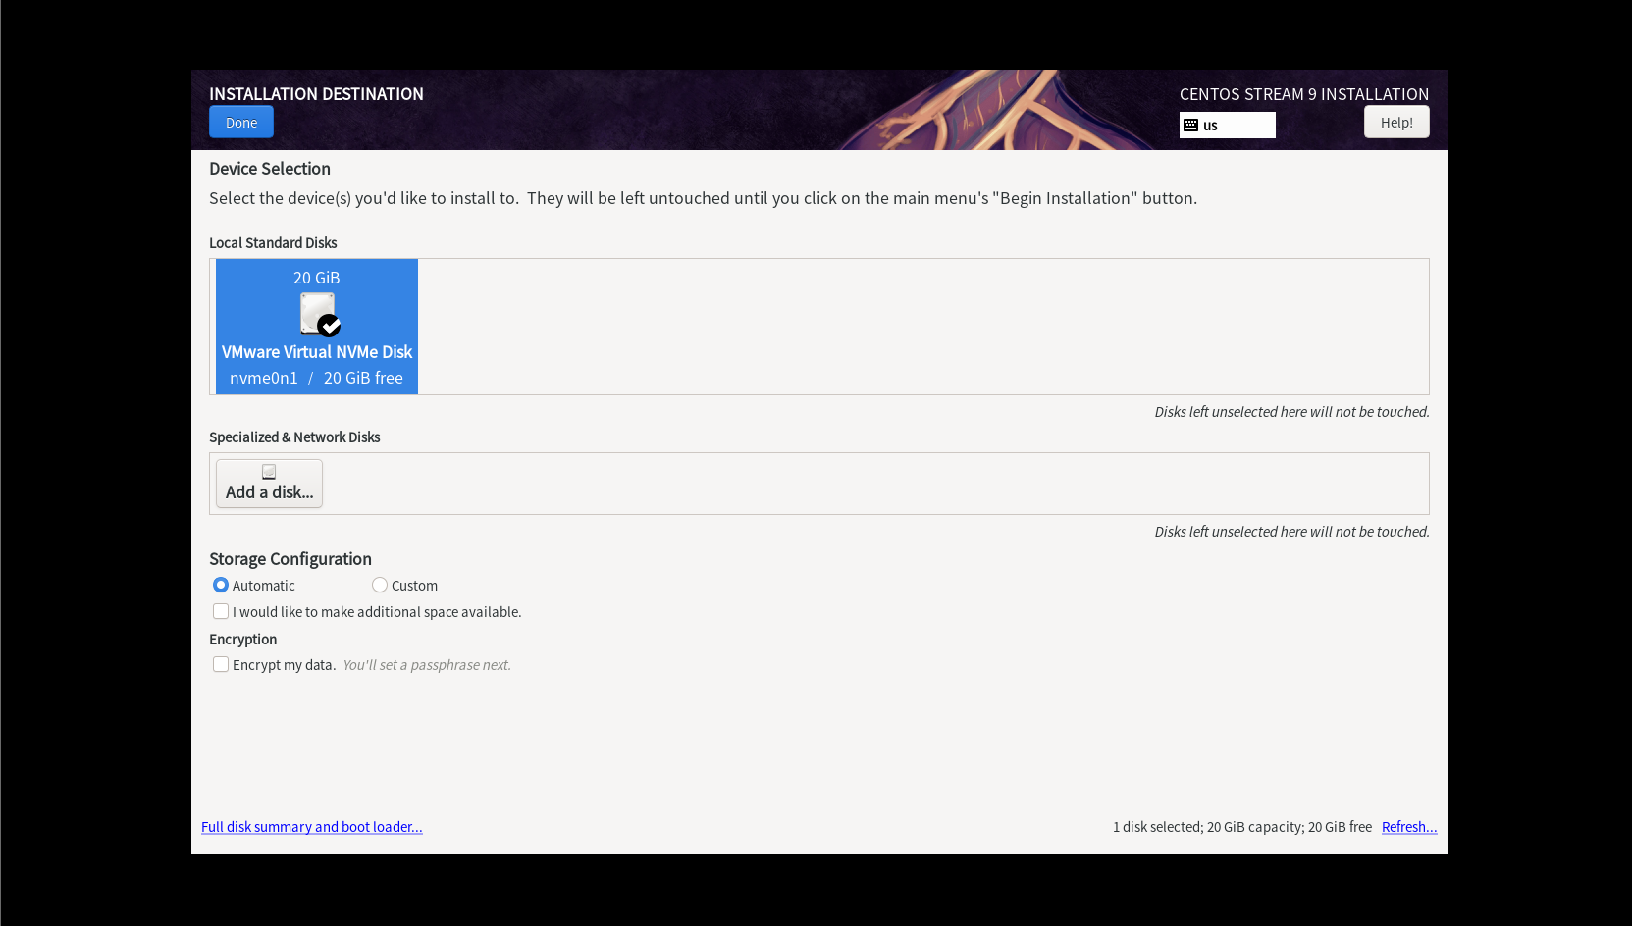
Task: Click the Done button
Action: click(241, 123)
